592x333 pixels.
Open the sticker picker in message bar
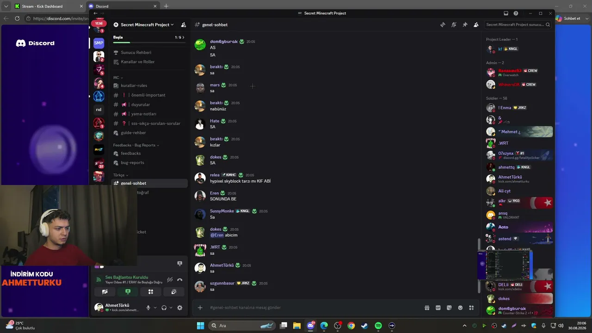pyautogui.click(x=449, y=308)
